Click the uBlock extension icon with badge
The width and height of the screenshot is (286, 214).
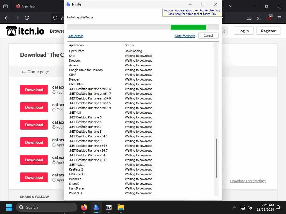270,18
